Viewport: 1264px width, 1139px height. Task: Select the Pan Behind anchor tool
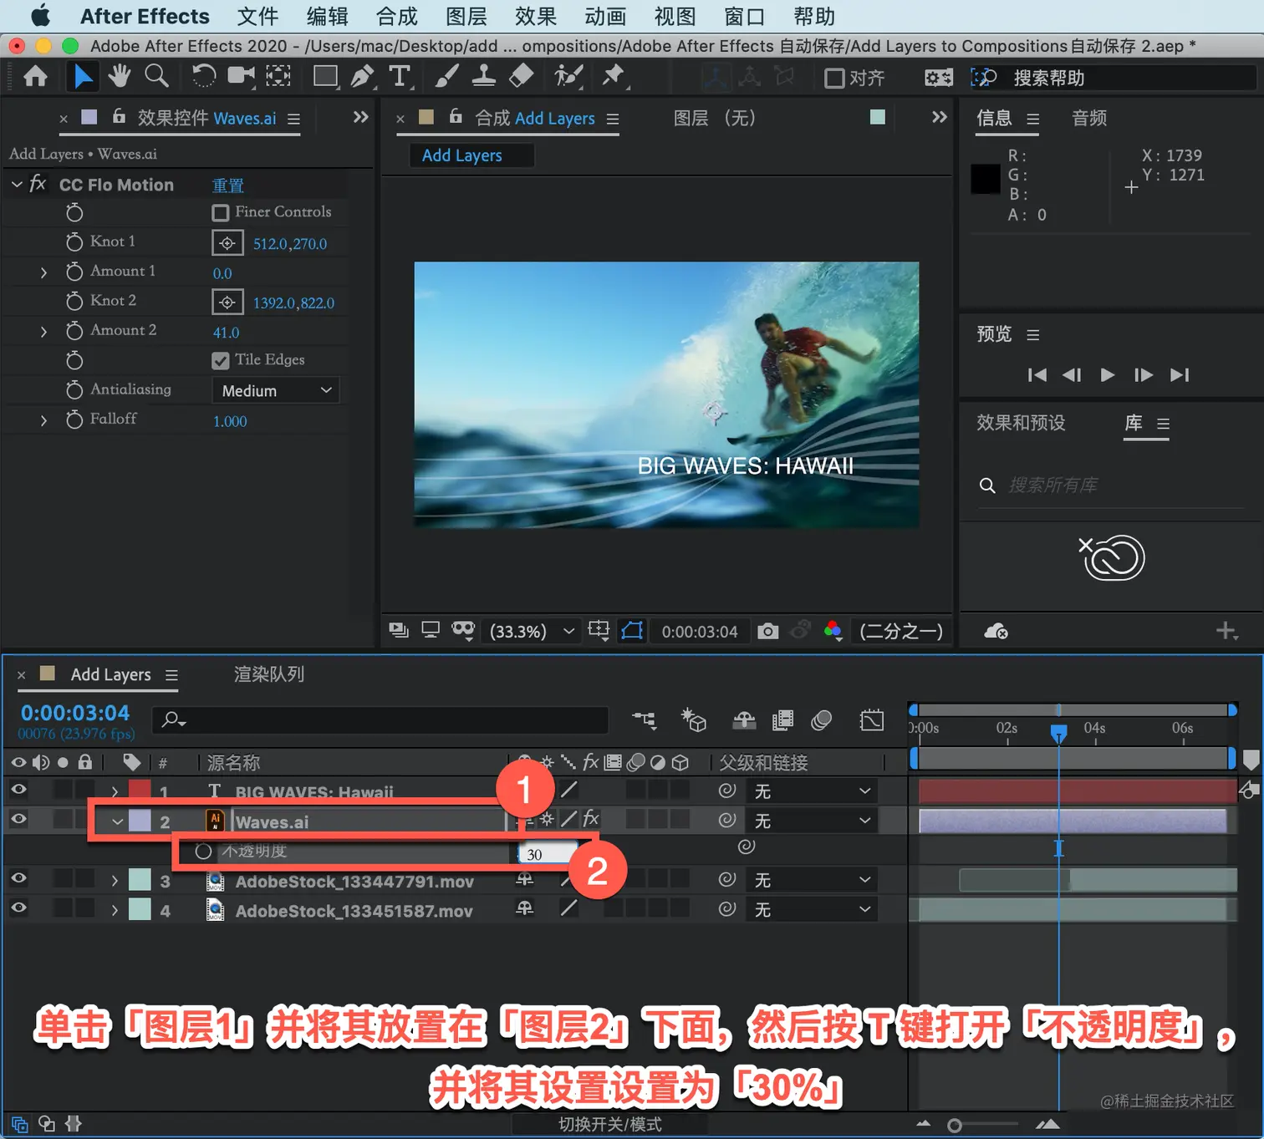(278, 77)
